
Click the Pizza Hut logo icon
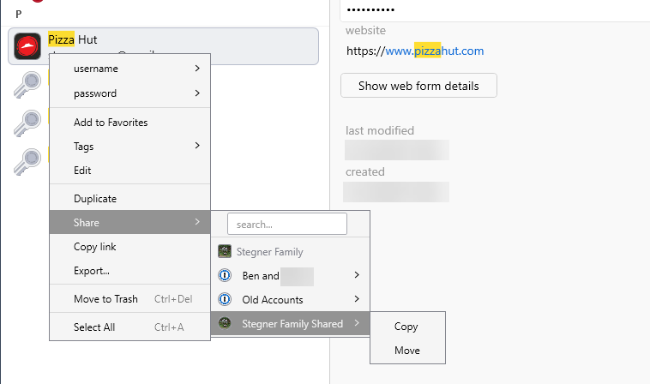27,46
